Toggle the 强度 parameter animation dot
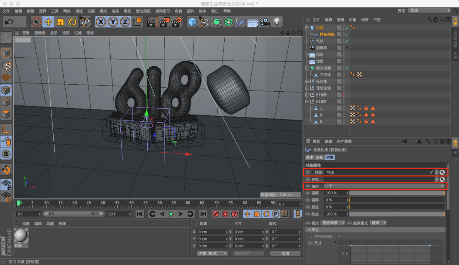The width and height of the screenshot is (459, 265). [x=308, y=193]
